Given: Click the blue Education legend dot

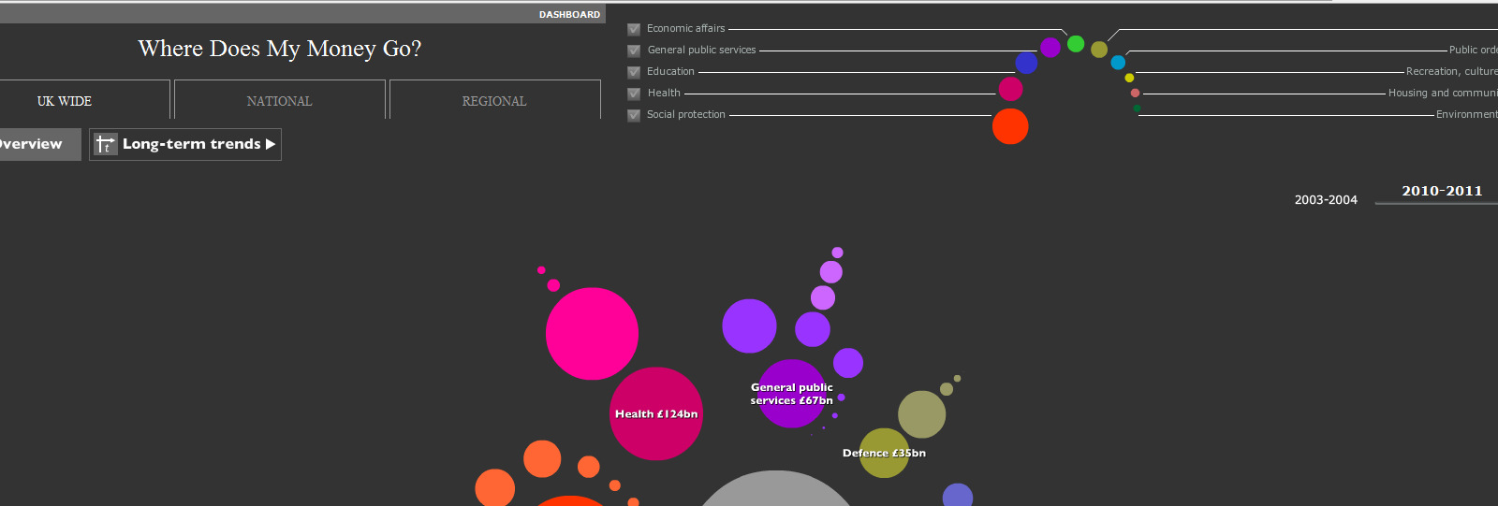Looking at the screenshot, I should 1026,63.
